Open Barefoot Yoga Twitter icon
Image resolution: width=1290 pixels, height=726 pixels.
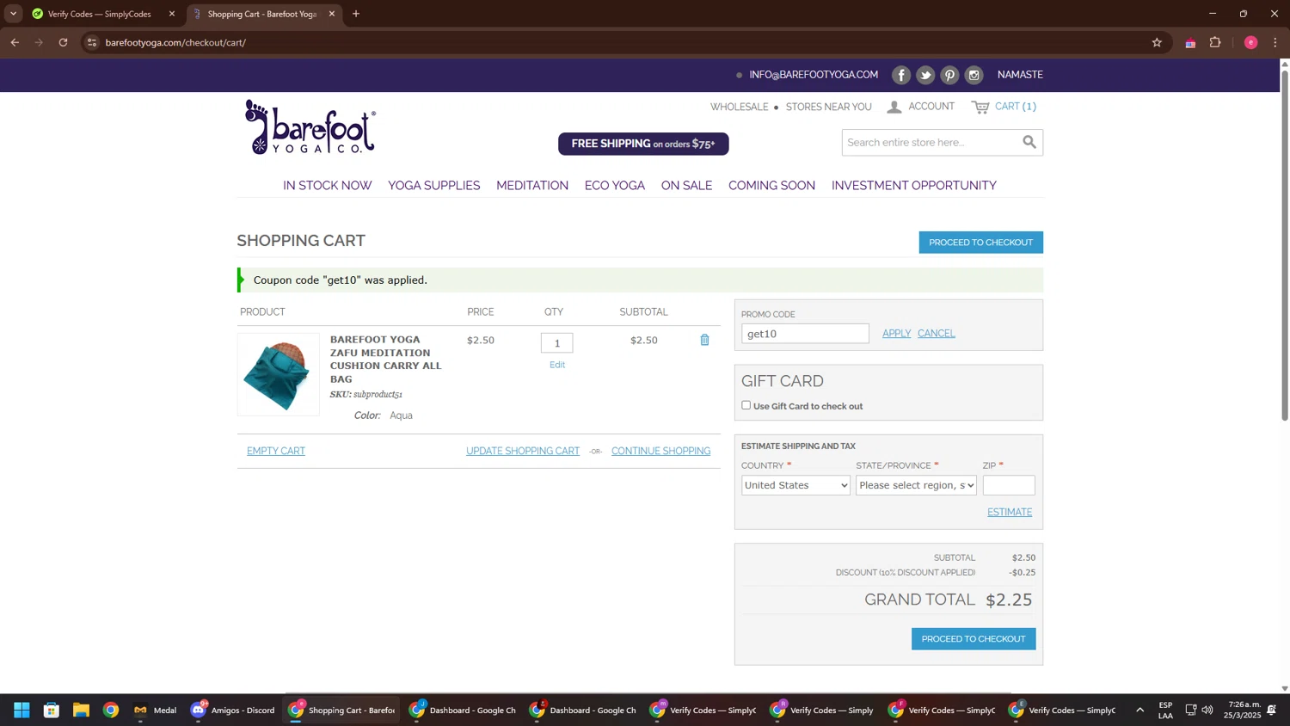coord(925,75)
